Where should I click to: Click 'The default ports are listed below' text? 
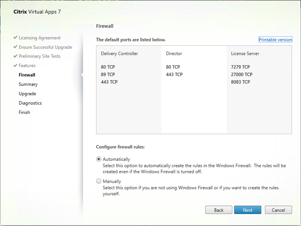click(x=131, y=40)
